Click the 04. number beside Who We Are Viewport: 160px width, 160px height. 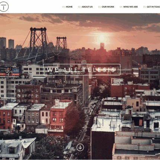(121, 7)
